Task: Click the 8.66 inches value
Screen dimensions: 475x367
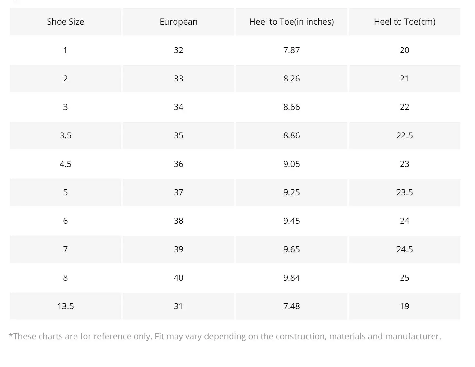Action: click(291, 107)
